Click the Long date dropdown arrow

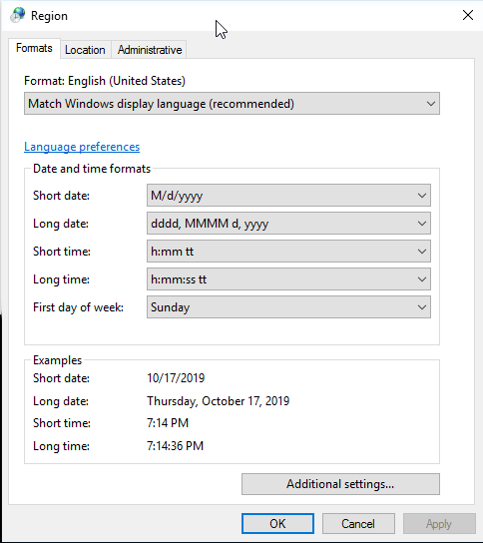(422, 224)
